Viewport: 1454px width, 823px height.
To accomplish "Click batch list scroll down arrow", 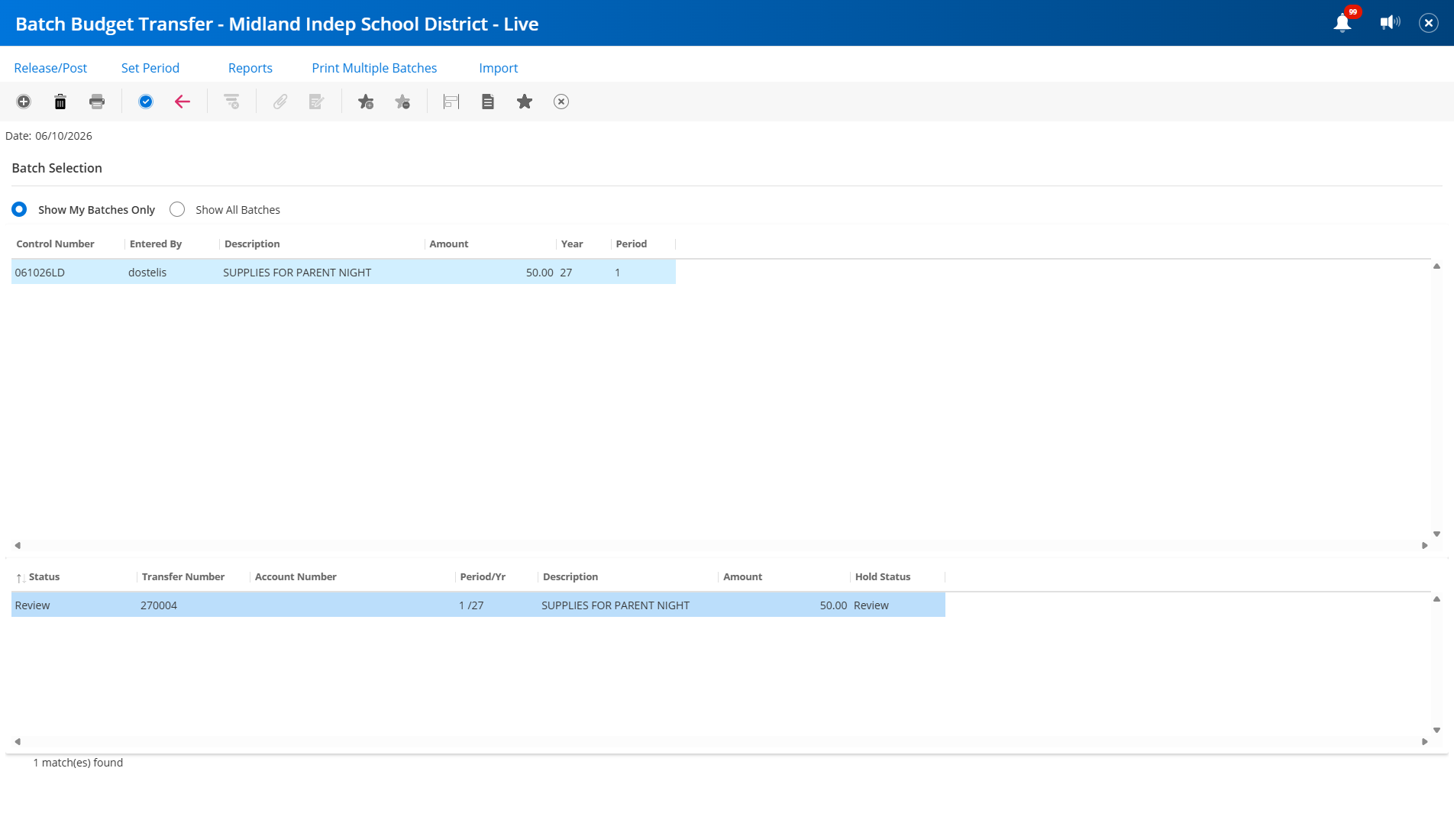I will [x=1436, y=534].
